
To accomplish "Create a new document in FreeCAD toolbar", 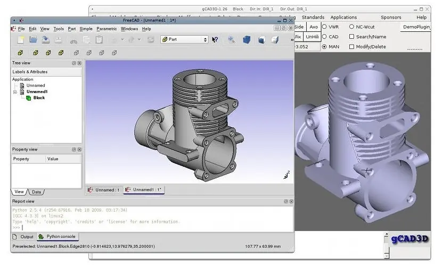I will (21, 40).
